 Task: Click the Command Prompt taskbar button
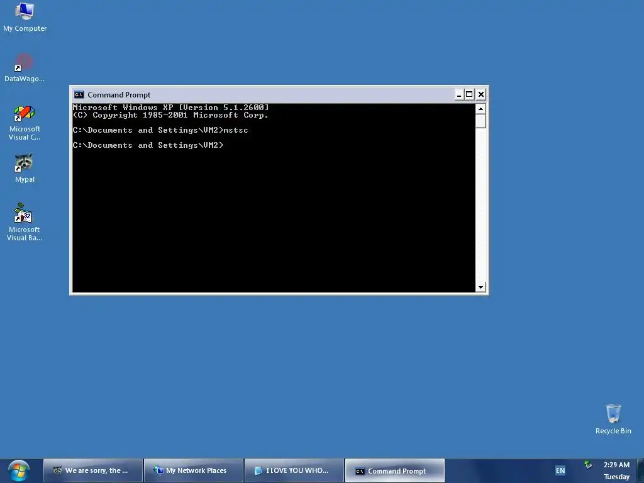pos(395,470)
